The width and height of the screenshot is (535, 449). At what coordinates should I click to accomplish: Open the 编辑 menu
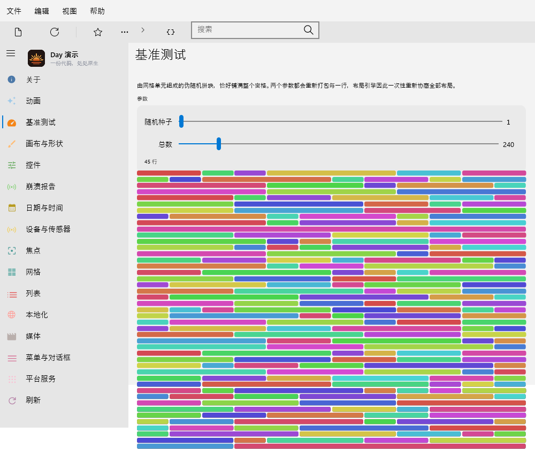tap(42, 11)
